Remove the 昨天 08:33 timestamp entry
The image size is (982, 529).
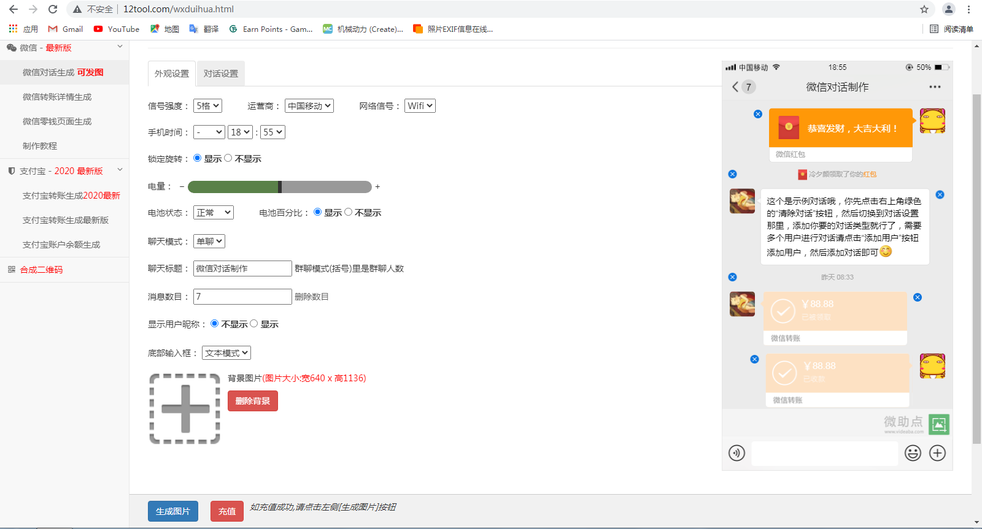point(732,277)
